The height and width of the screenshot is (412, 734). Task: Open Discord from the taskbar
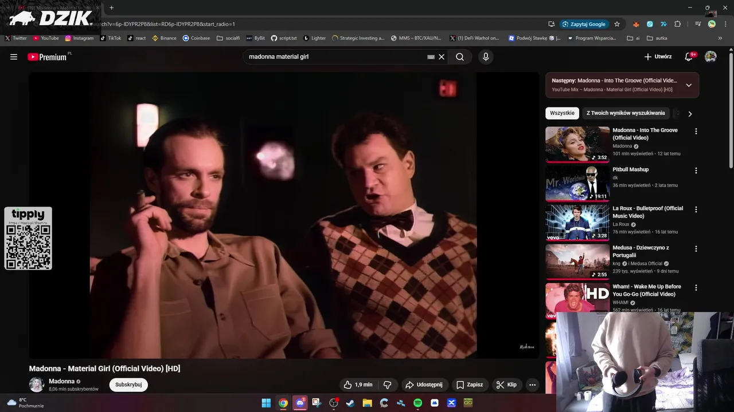pyautogui.click(x=300, y=403)
